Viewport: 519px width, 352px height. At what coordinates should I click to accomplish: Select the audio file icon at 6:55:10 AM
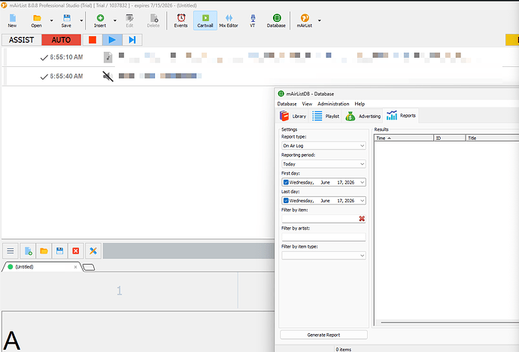(108, 57)
